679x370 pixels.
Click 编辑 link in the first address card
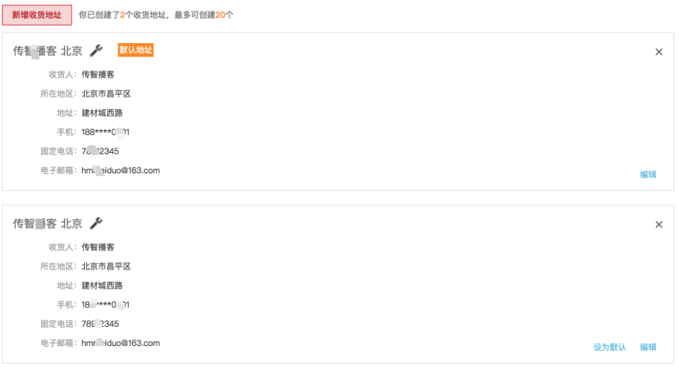tap(648, 175)
